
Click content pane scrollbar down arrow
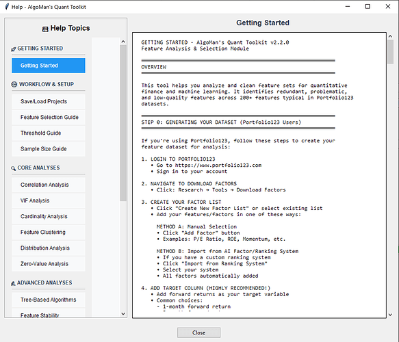(390, 315)
